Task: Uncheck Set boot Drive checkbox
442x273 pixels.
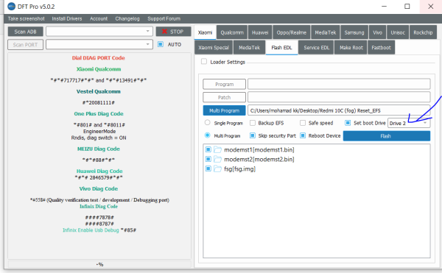Action: [348, 123]
